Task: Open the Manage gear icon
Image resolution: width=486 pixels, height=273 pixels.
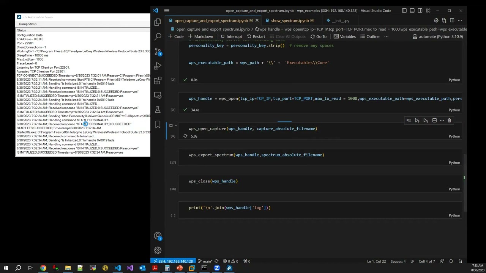Action: click(x=158, y=251)
